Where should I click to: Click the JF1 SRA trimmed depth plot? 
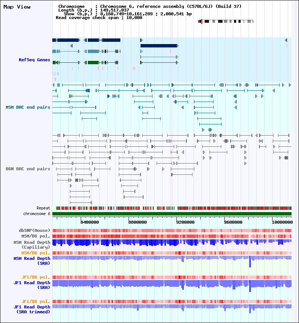[x=172, y=308]
